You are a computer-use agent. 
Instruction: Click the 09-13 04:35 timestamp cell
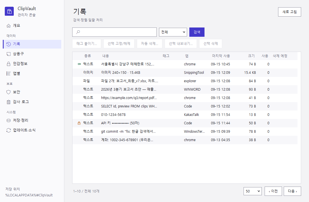pyautogui.click(x=220, y=140)
